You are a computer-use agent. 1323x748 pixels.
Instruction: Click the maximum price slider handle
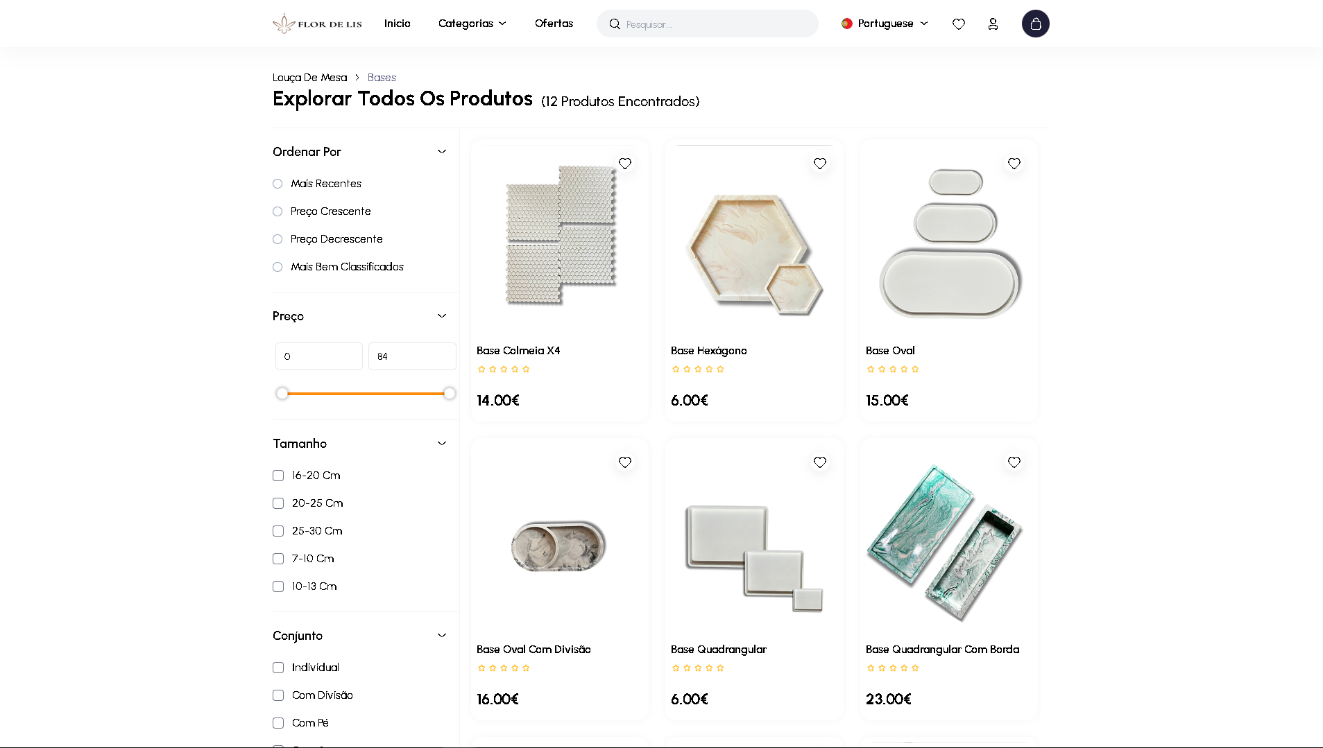(450, 394)
